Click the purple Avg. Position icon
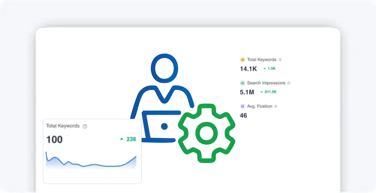This screenshot has height=193, width=376. pos(243,106)
